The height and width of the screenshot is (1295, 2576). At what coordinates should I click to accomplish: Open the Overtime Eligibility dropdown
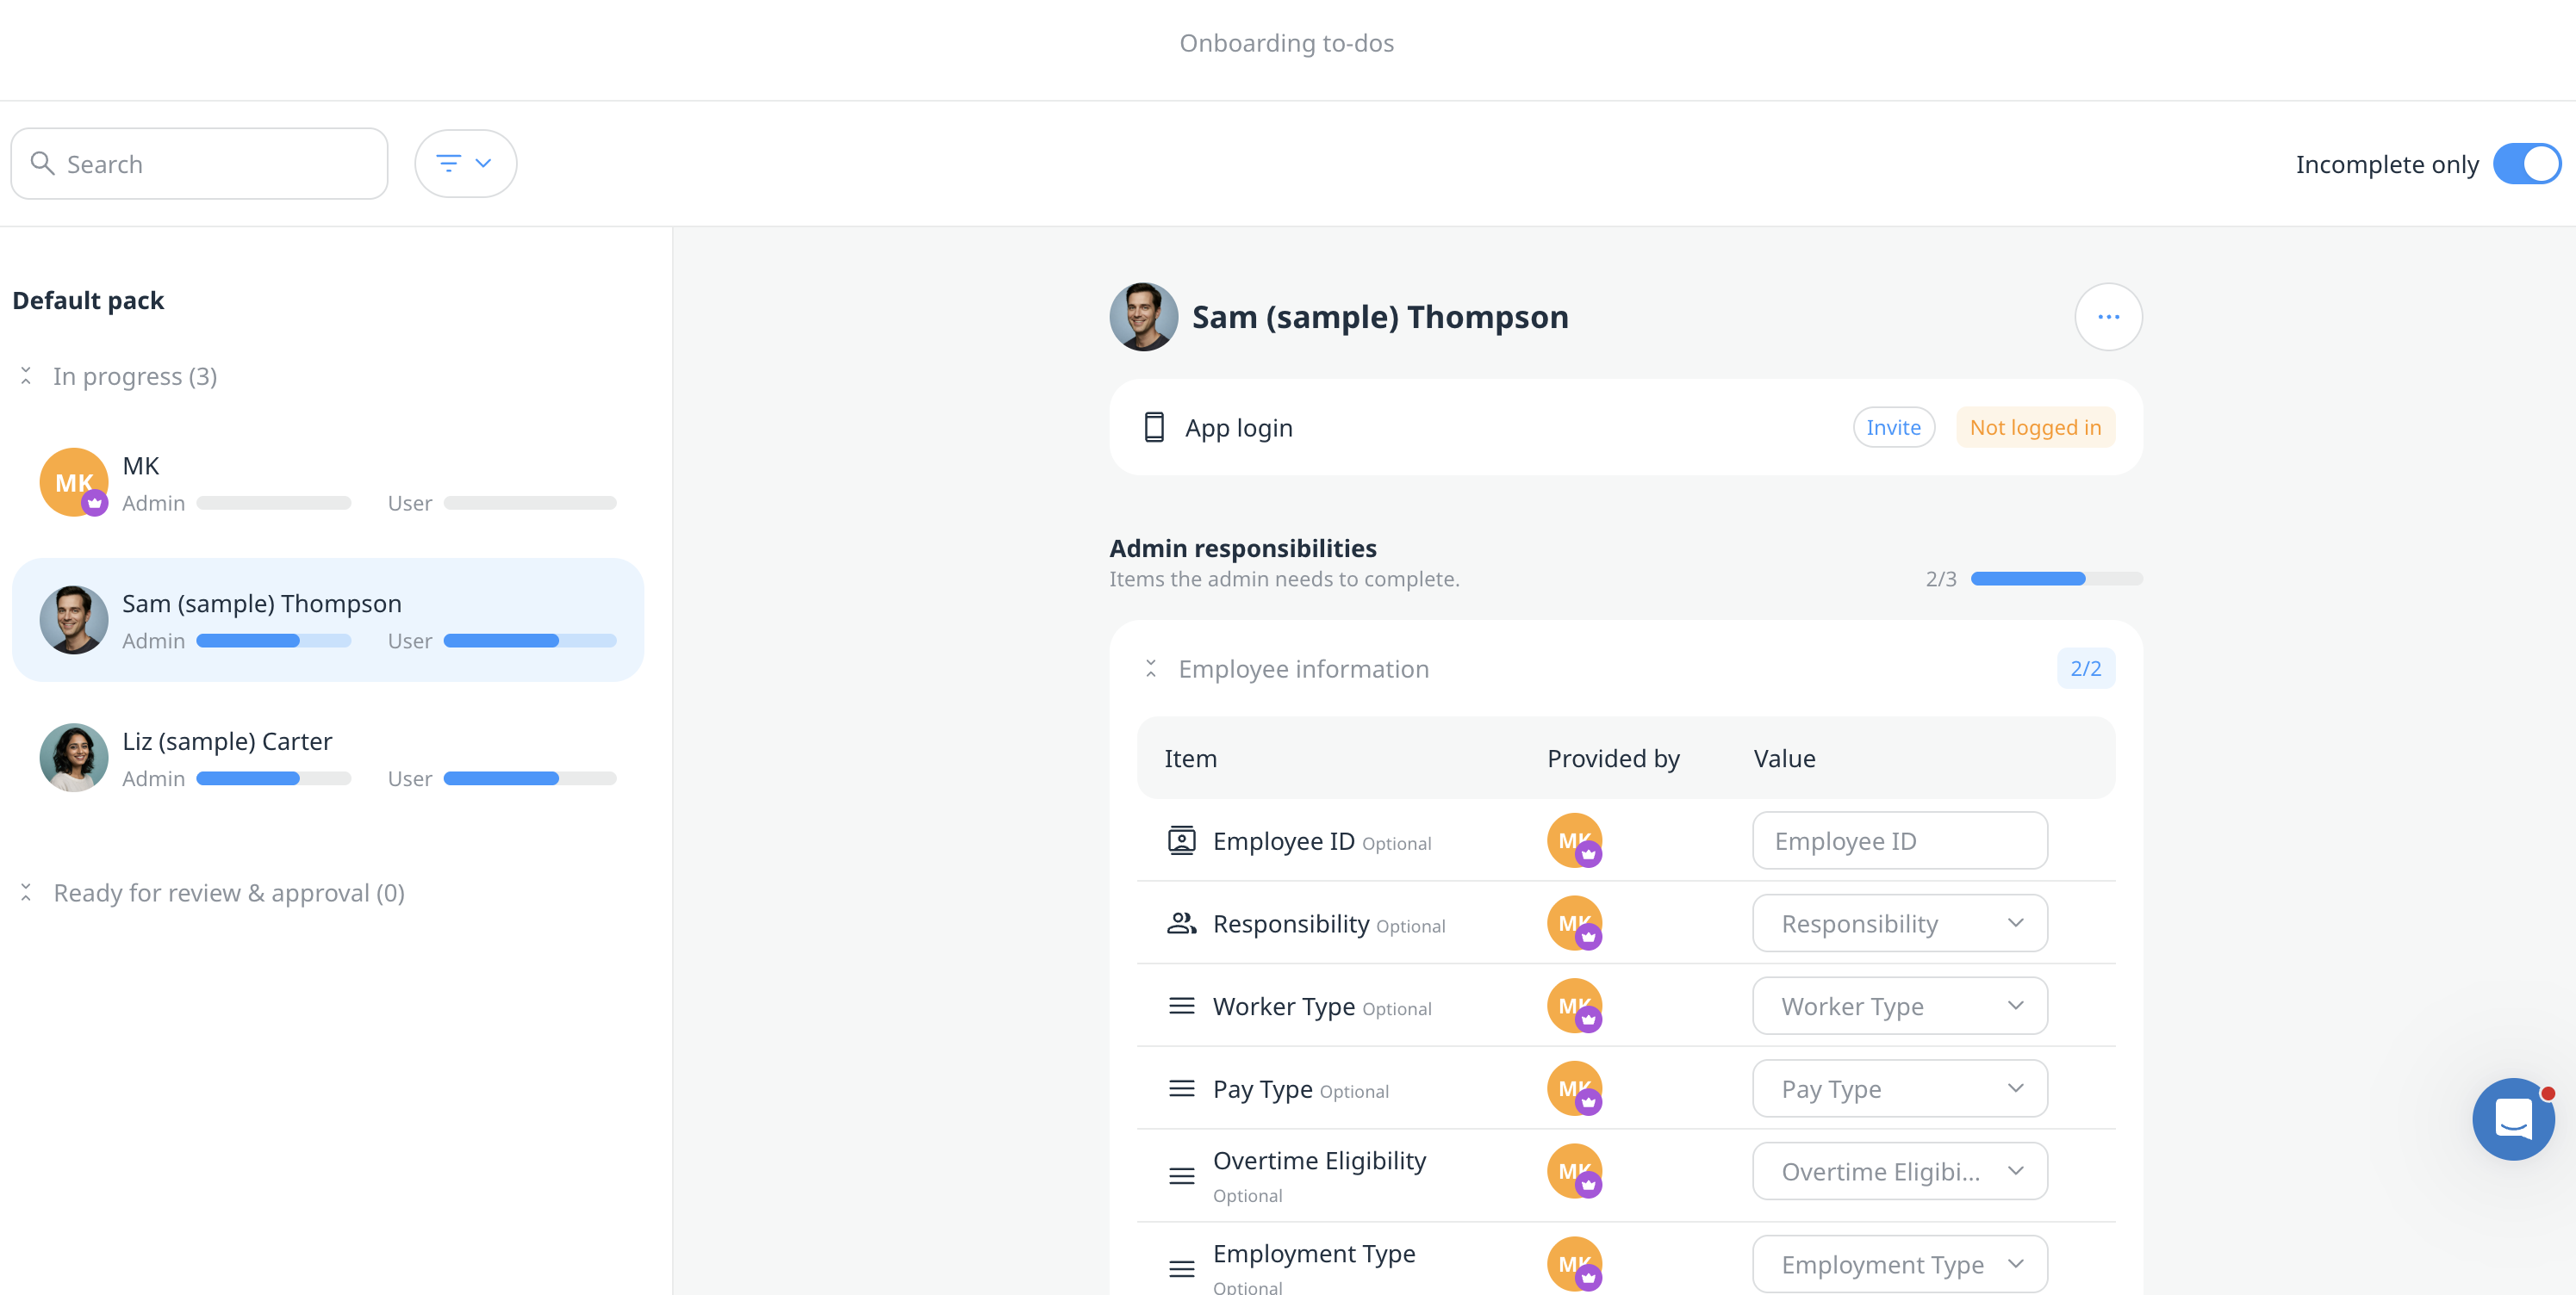(1900, 1171)
